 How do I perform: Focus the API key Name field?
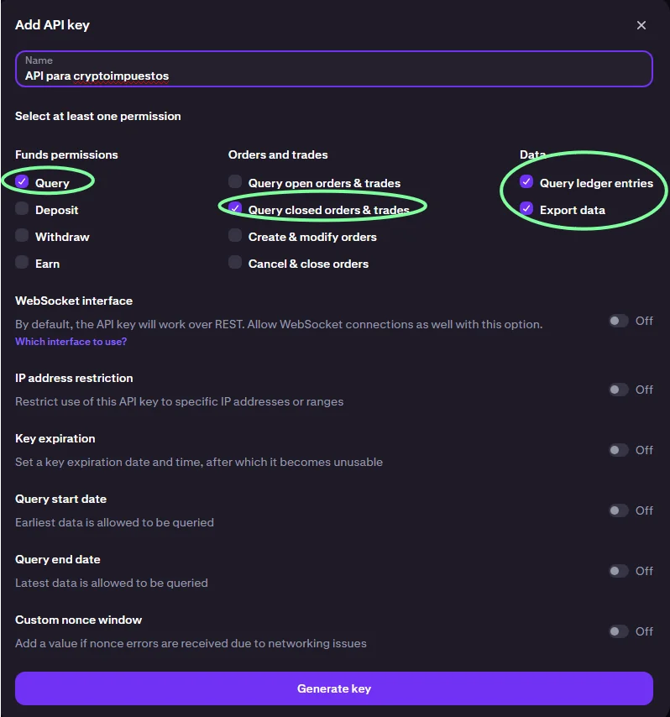[334, 76]
